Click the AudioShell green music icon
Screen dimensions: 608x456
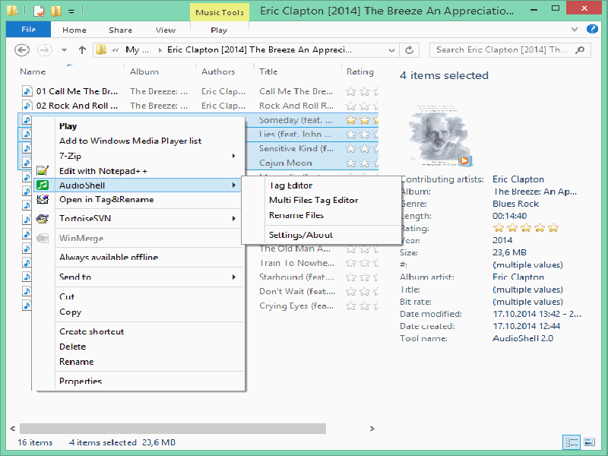(x=43, y=185)
